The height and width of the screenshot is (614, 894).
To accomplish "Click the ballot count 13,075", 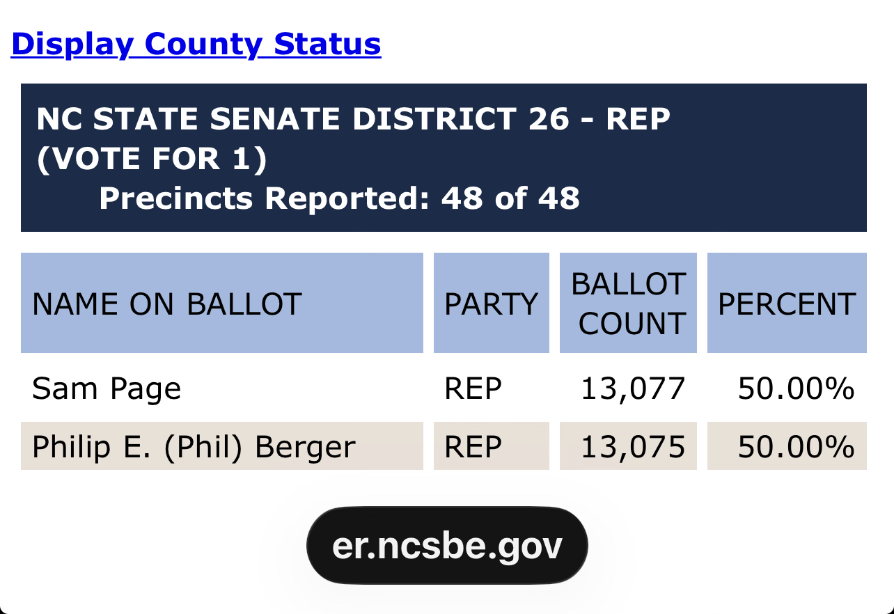I will click(x=633, y=446).
